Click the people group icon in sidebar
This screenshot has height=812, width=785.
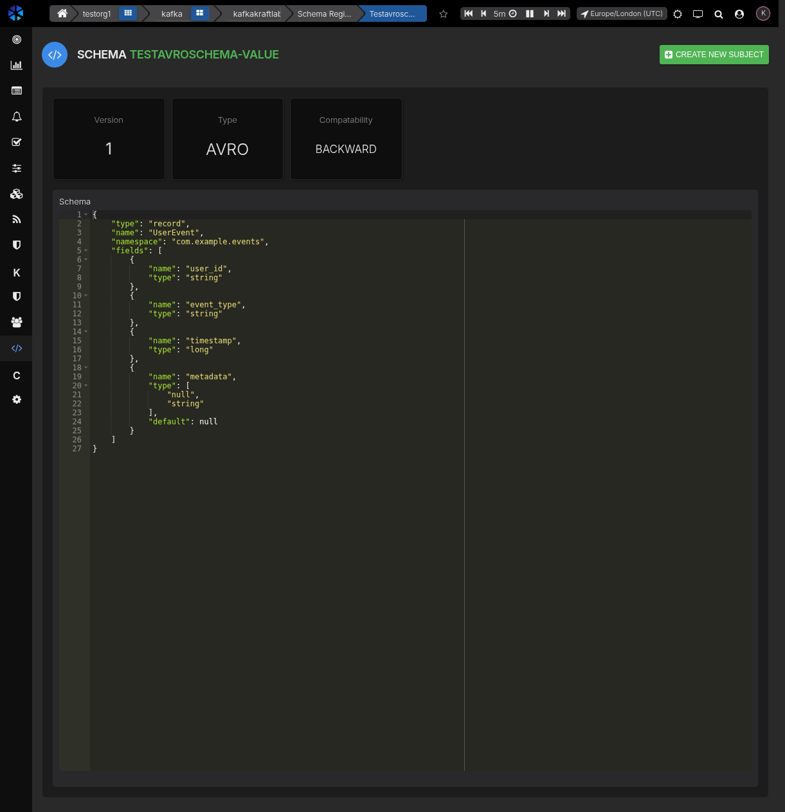pos(17,322)
